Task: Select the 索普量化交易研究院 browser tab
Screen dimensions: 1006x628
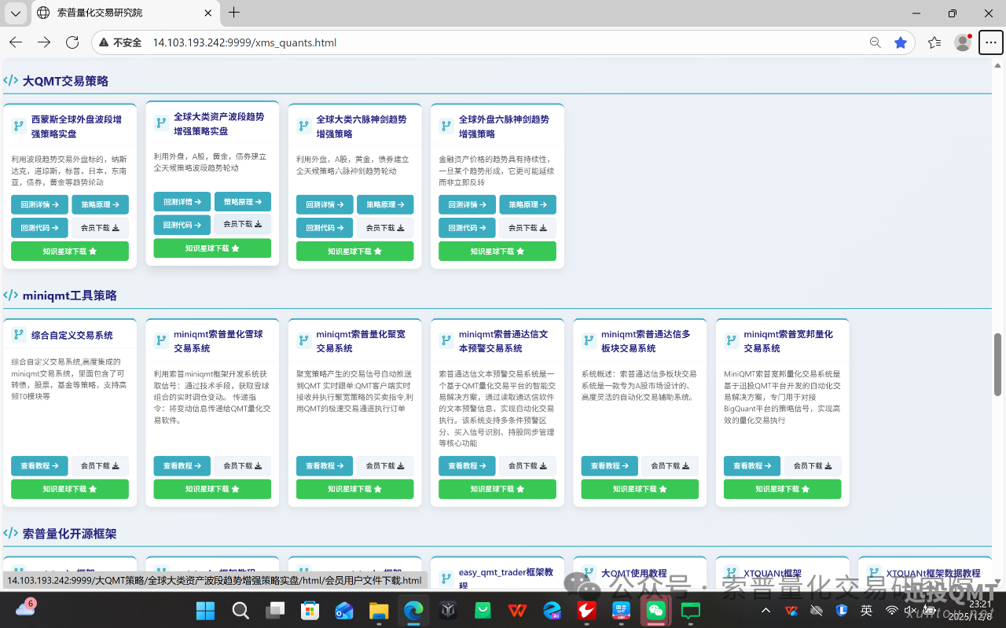Action: [110, 13]
